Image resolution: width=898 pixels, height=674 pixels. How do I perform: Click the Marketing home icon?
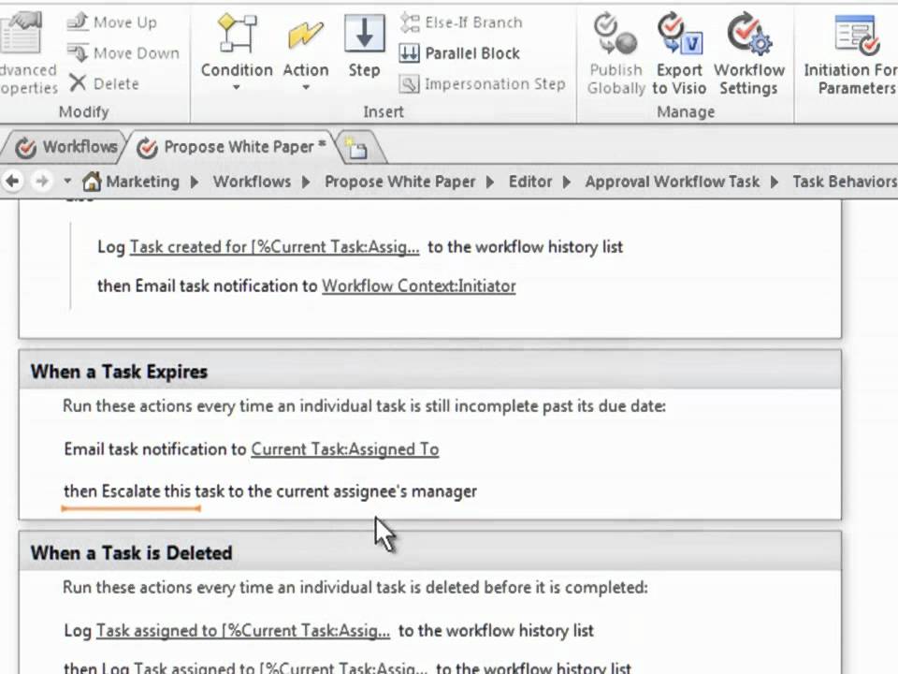[92, 182]
